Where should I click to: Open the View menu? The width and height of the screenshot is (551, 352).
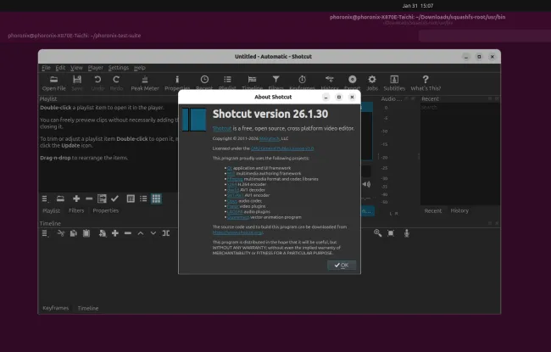[76, 68]
